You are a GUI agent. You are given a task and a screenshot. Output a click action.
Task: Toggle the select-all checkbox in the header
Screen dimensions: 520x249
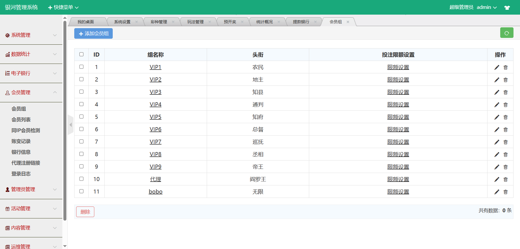82,54
